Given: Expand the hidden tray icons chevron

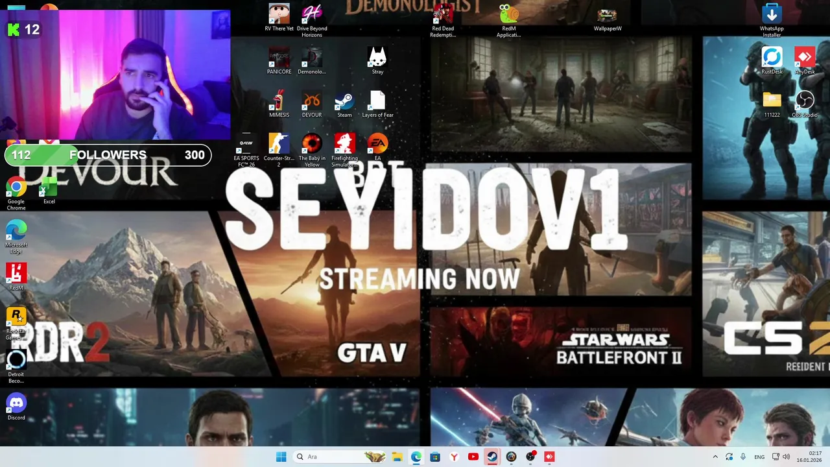Looking at the screenshot, I should (715, 457).
